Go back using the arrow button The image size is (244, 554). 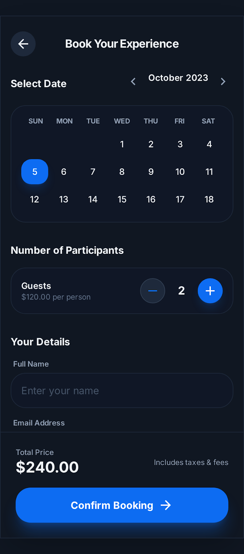(23, 44)
